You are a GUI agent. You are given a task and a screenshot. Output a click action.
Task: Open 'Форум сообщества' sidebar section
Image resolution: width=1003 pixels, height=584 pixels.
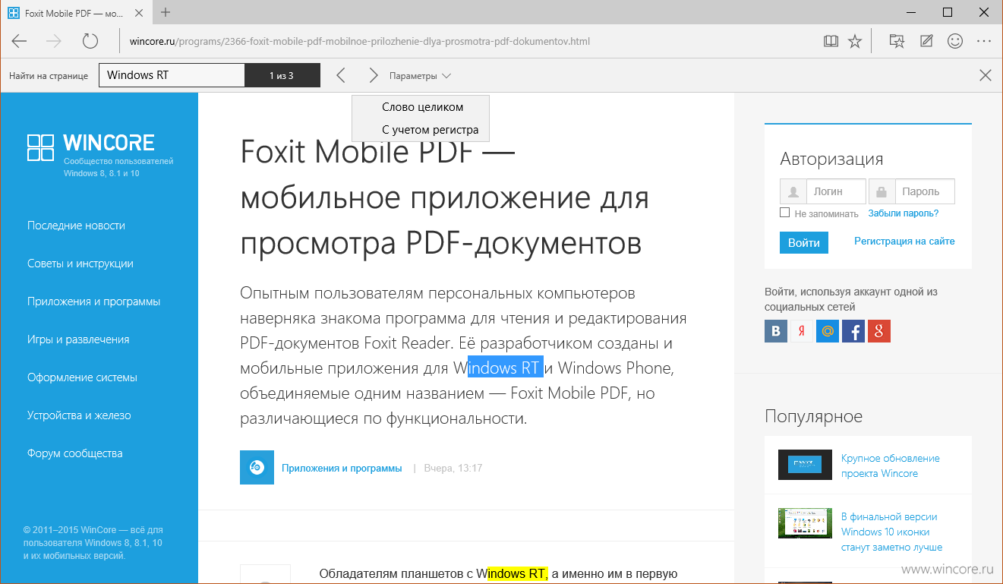(74, 453)
